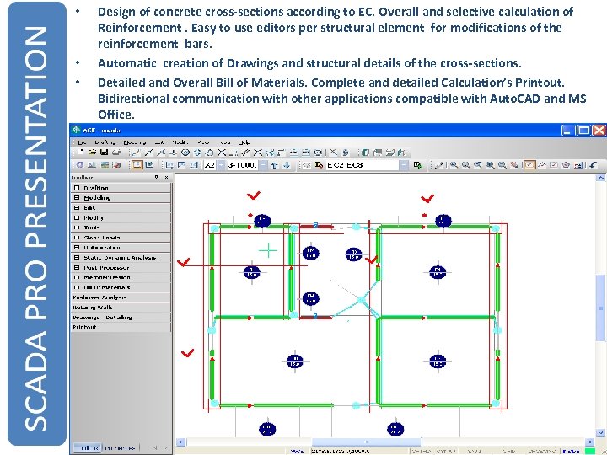The width and height of the screenshot is (607, 455).
Task: Click the Save floppy disk icon
Action: click(x=104, y=152)
